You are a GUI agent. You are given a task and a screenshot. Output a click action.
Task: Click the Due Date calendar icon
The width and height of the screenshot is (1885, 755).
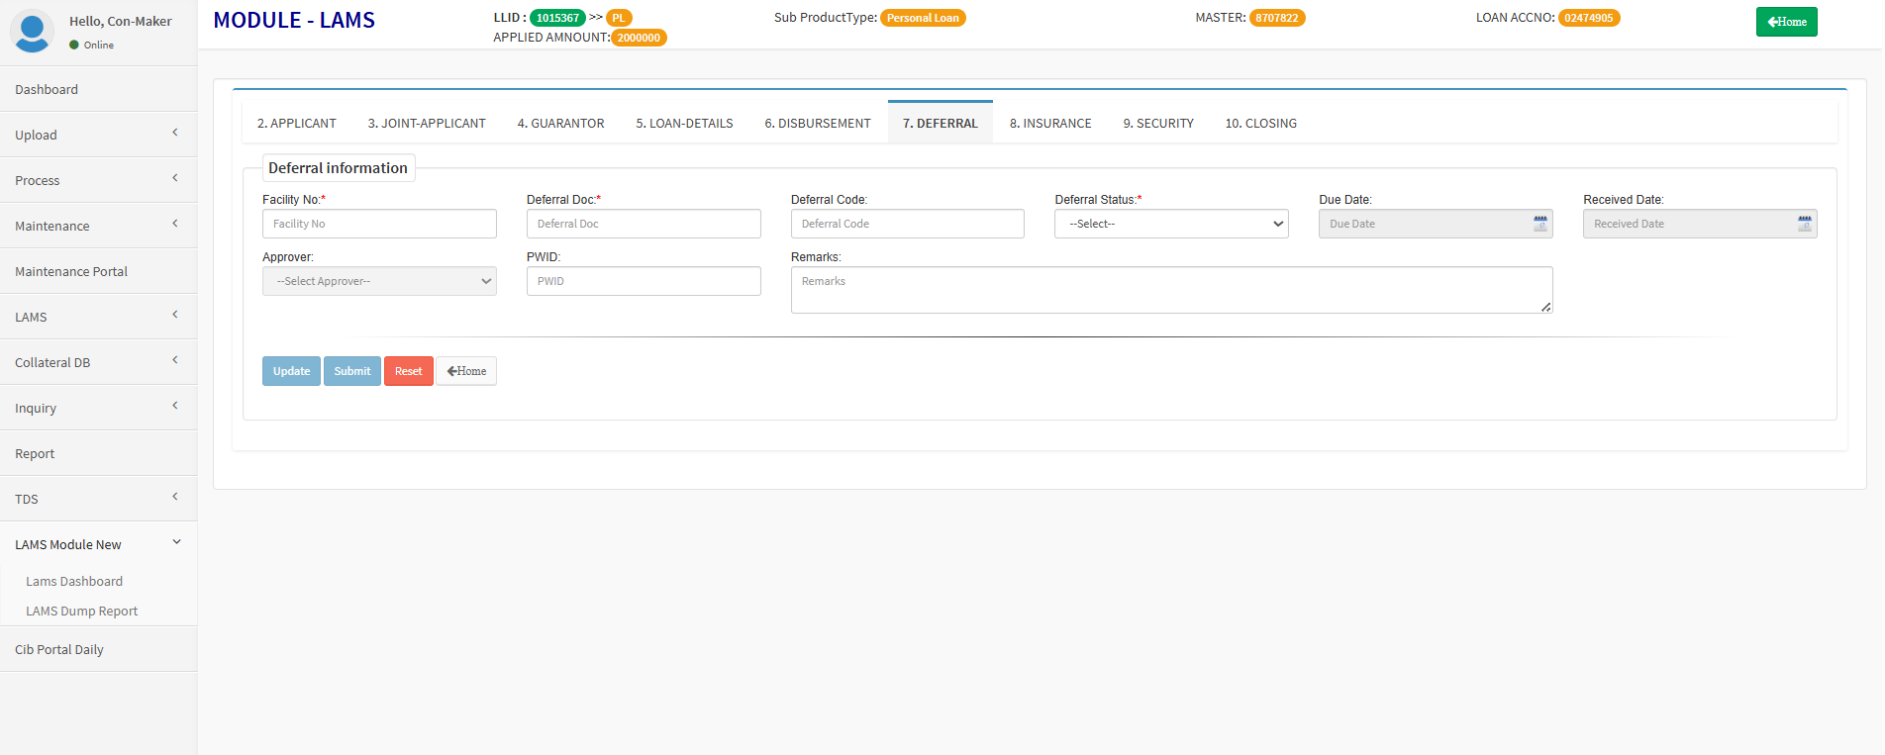[1539, 224]
